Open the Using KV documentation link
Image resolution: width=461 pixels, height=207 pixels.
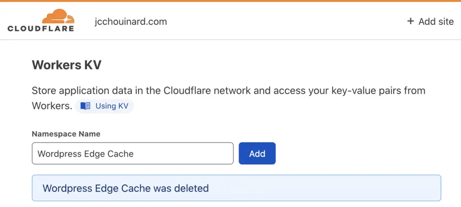click(x=104, y=106)
